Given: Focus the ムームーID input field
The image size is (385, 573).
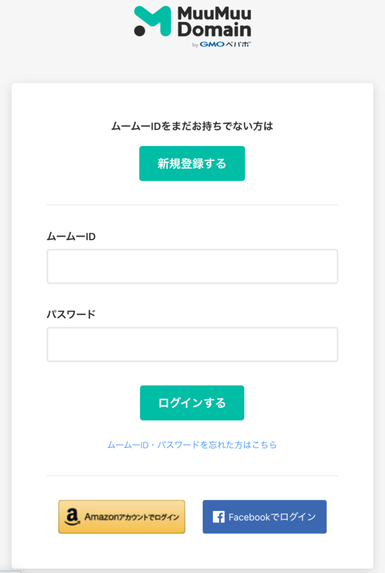Looking at the screenshot, I should click(x=192, y=266).
